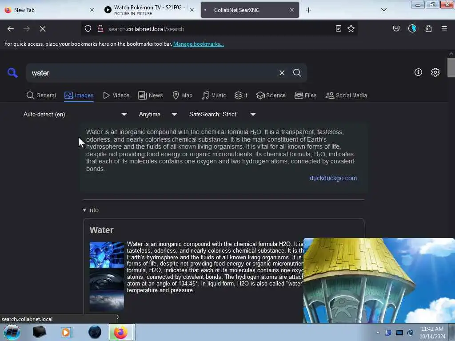Open the Firefox hamburger menu
Viewport: 455px width, 341px height.
(x=444, y=28)
